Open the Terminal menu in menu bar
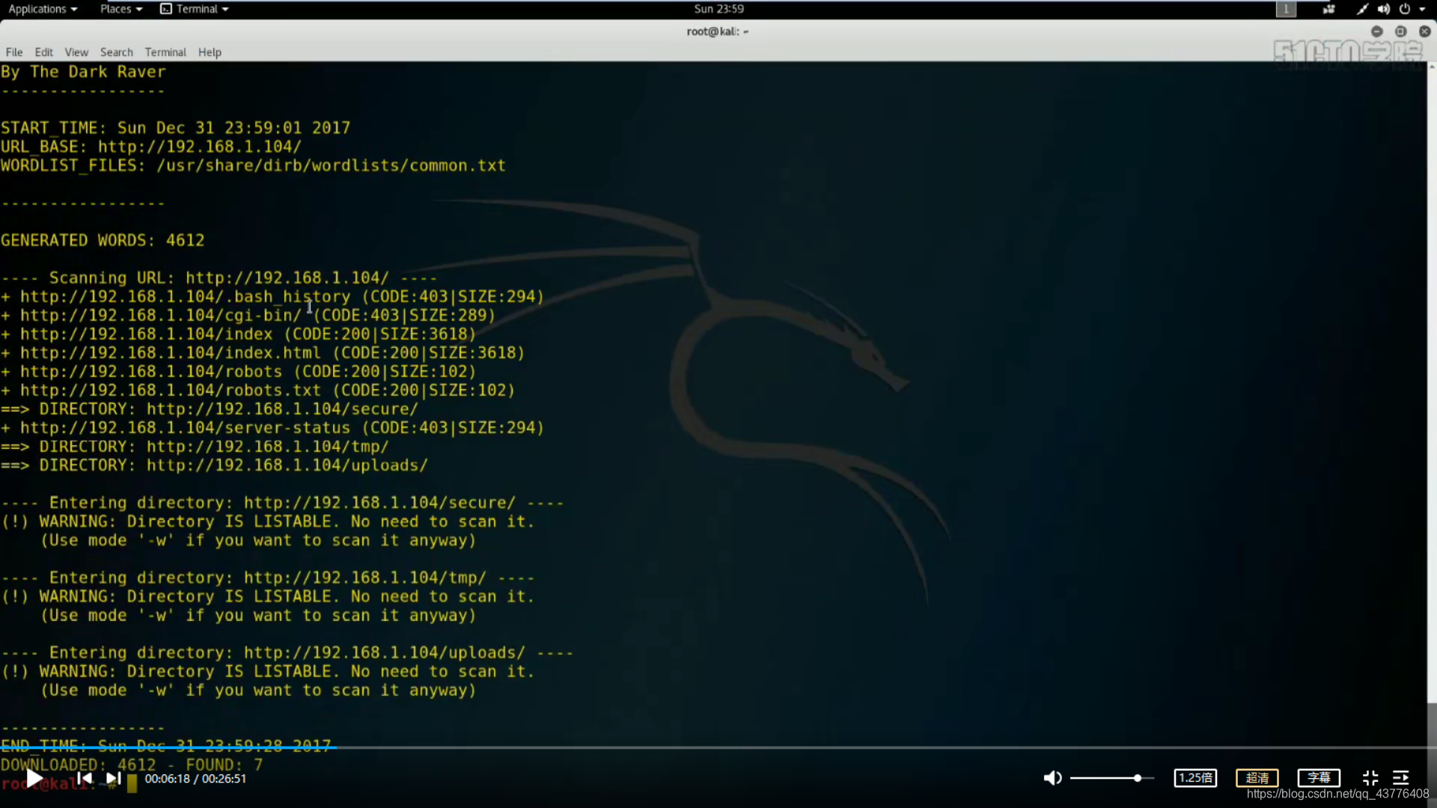 click(165, 52)
